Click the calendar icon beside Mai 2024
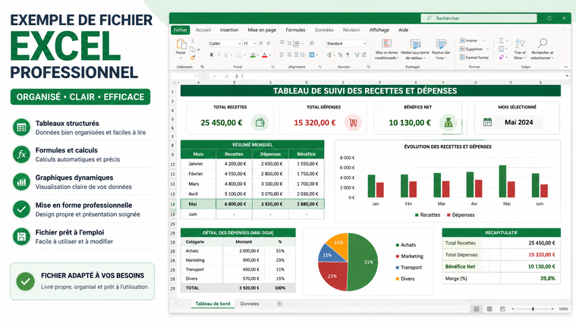 pyautogui.click(x=487, y=122)
